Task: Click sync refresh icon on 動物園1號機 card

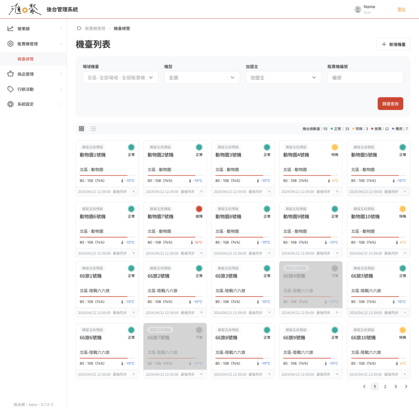Action: click(133, 191)
